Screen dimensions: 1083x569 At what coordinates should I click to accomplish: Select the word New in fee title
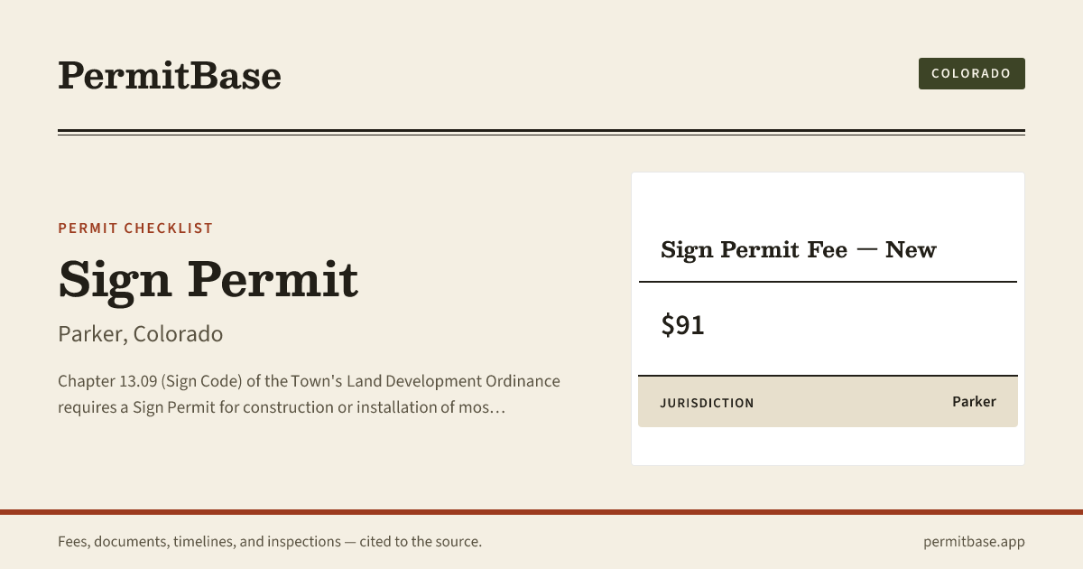[911, 249]
